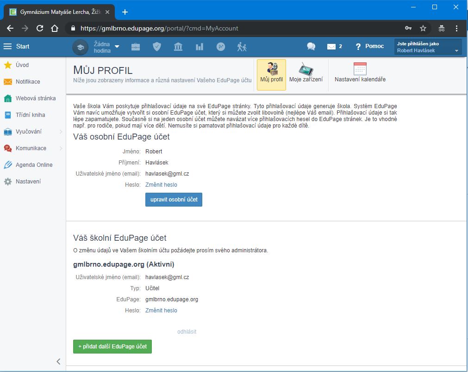Open the institution building icon in top bar
468x372 pixels.
(178, 47)
